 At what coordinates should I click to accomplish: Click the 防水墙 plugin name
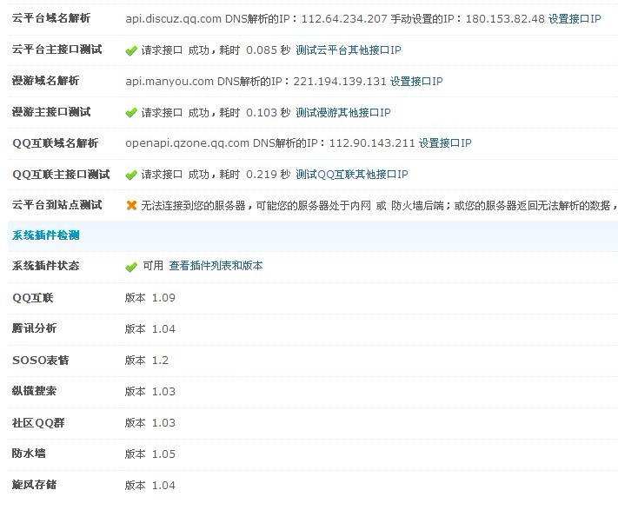click(x=29, y=454)
